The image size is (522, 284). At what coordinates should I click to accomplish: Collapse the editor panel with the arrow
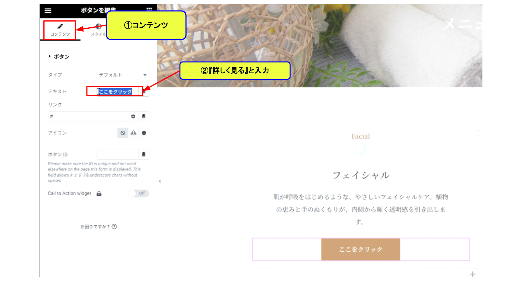tap(160, 181)
